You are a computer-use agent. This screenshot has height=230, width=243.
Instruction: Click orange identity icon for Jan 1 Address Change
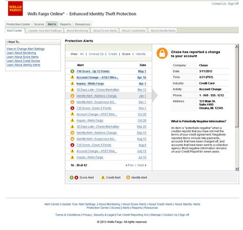tap(72, 96)
